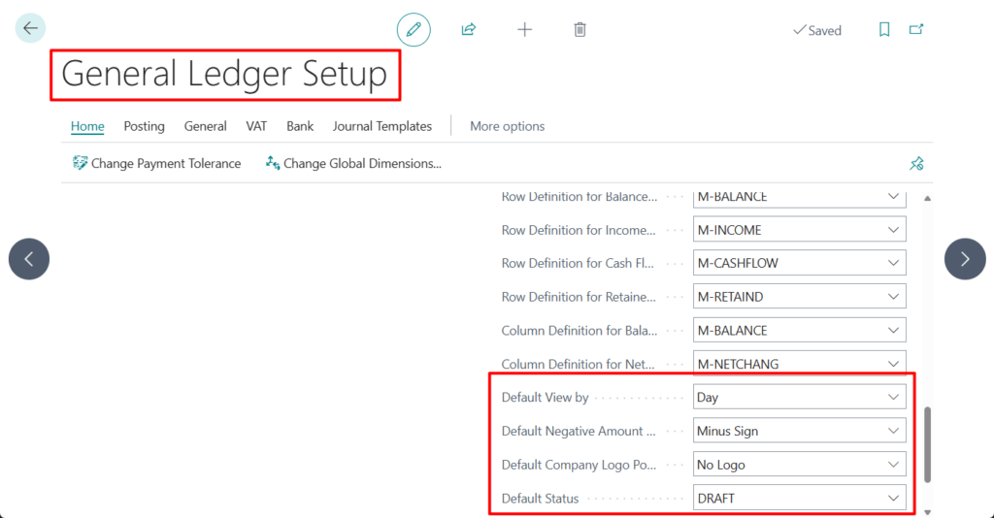Click the trash delete icon

pyautogui.click(x=580, y=30)
